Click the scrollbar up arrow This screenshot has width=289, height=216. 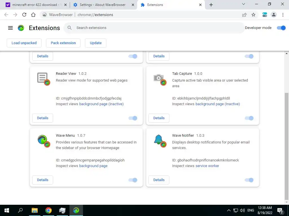tap(287, 54)
